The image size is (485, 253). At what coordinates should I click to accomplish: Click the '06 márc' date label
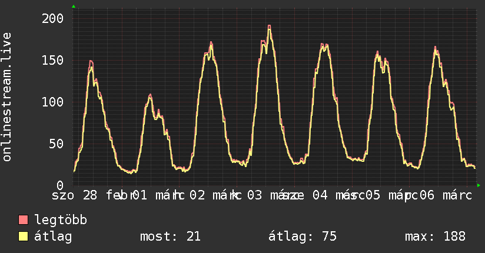click(x=446, y=195)
